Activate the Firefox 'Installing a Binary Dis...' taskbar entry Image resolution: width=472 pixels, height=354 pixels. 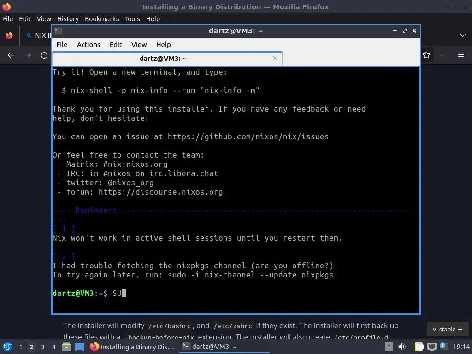point(132,347)
